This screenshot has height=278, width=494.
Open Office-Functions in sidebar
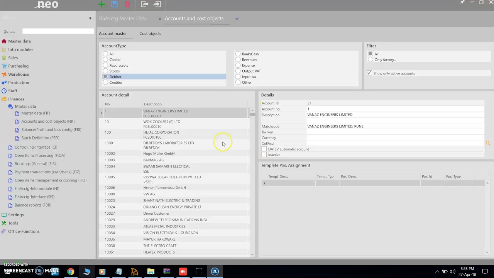pos(24,231)
